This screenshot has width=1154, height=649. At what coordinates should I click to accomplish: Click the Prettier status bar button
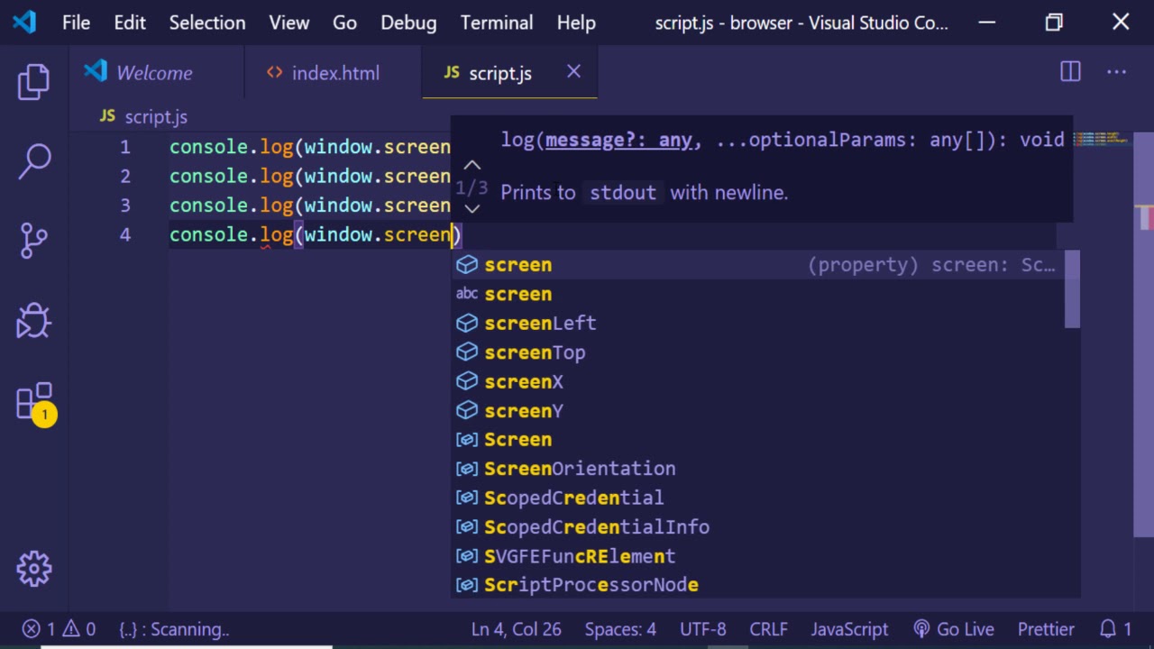[1046, 629]
